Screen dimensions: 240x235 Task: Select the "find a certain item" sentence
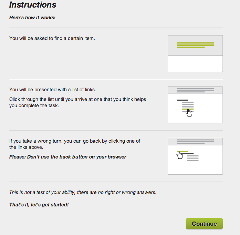click(52, 38)
